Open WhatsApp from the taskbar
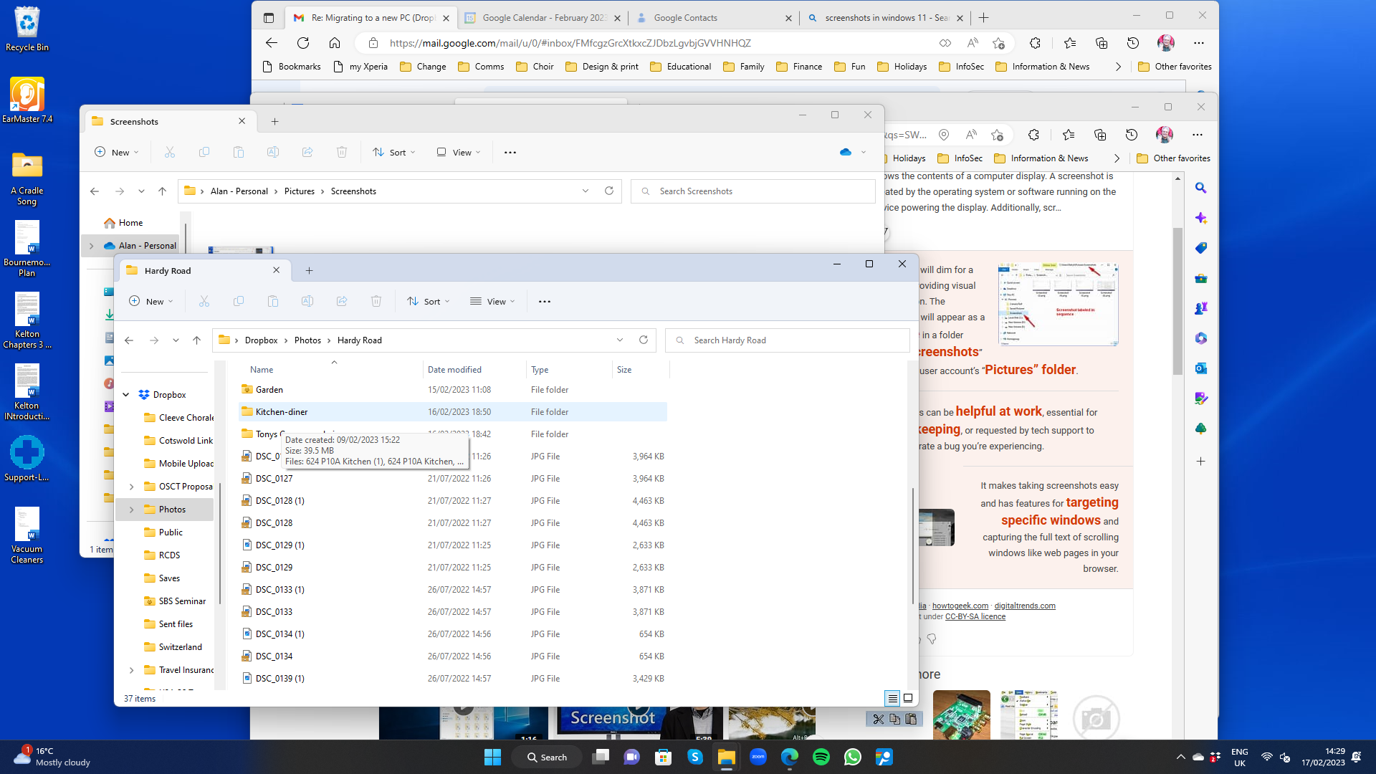The width and height of the screenshot is (1376, 774). point(853,757)
